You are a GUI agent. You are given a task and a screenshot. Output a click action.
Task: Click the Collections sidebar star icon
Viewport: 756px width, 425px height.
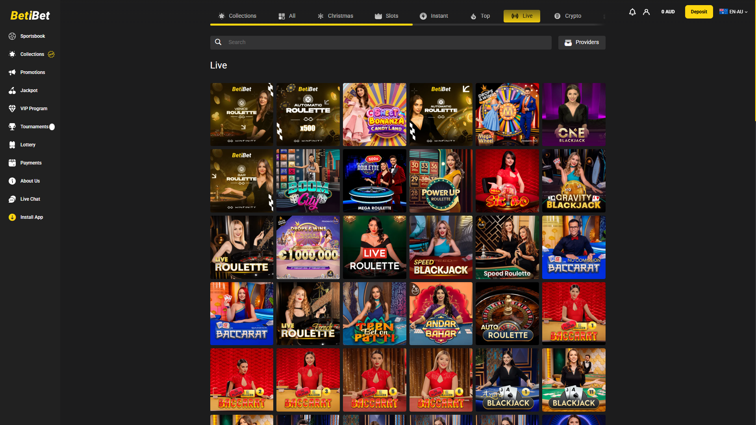coord(12,54)
